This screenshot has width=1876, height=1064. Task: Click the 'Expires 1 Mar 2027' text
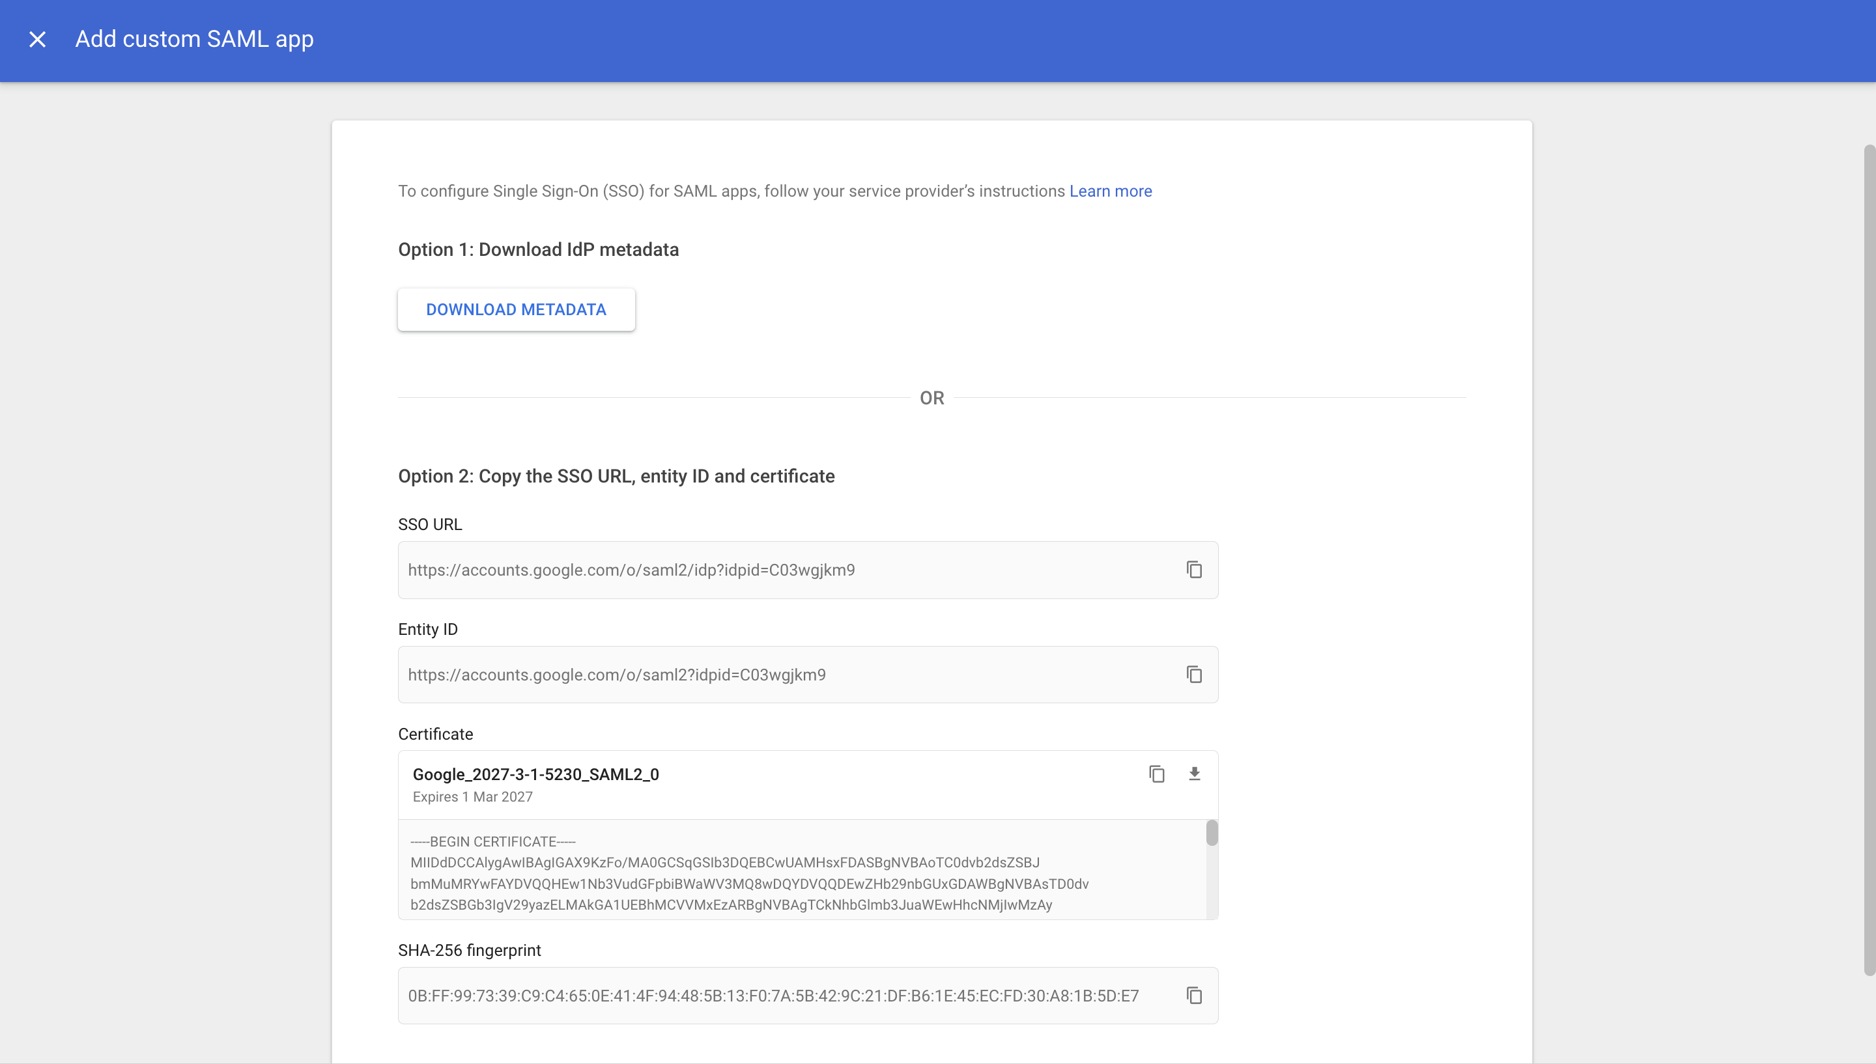coord(472,797)
